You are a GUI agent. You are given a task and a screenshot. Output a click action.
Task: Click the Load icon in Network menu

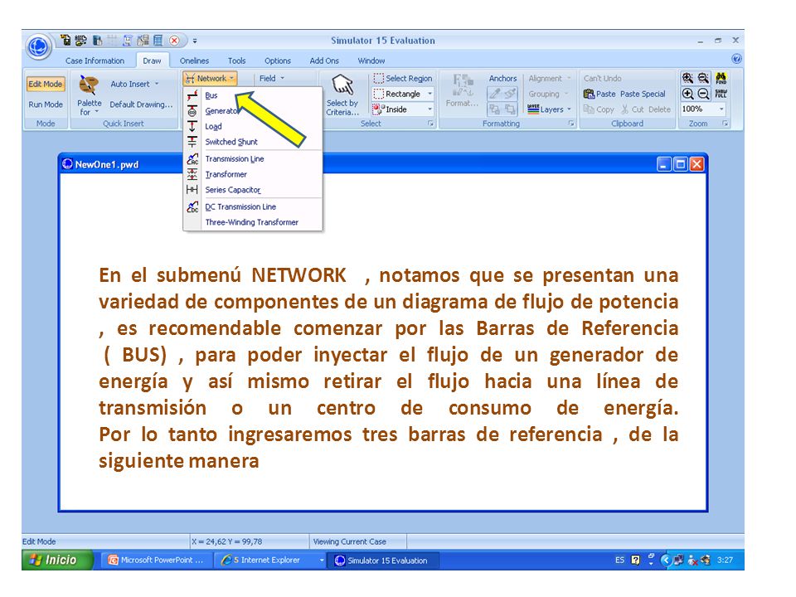coord(192,126)
